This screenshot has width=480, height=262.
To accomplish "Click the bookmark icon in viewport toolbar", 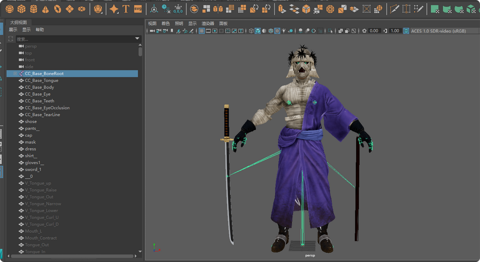I will point(172,31).
